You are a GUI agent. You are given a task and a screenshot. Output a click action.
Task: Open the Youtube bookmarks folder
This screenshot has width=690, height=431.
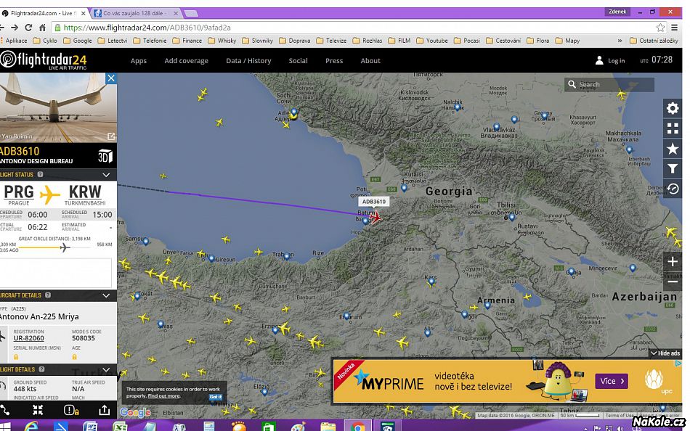432,41
